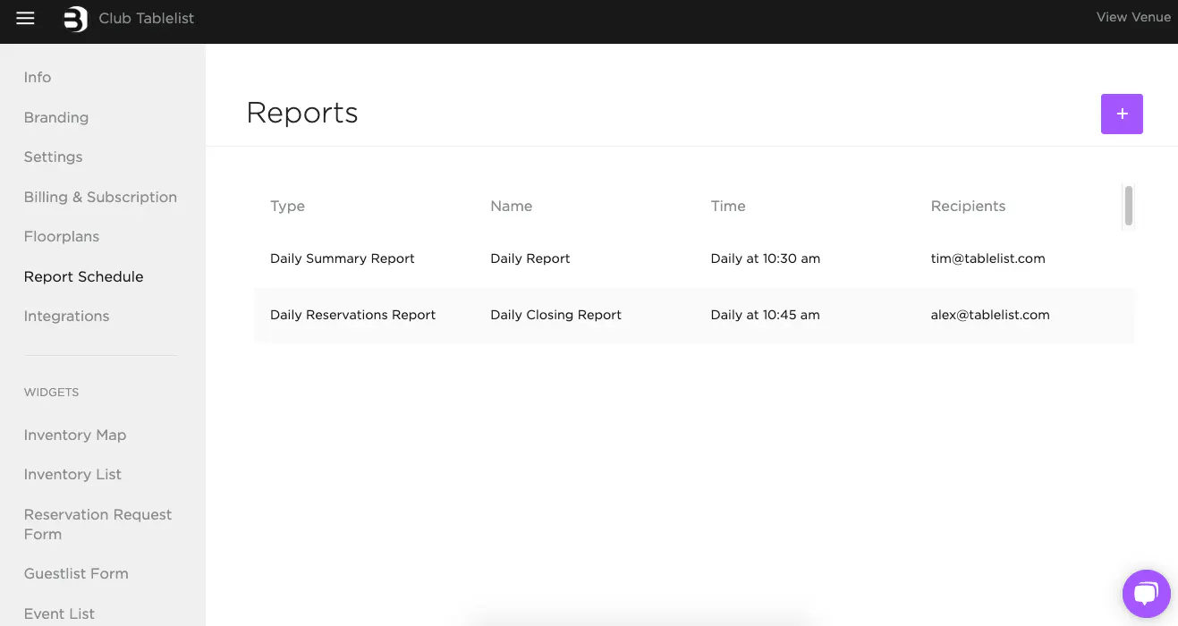Open Inventory List widget
This screenshot has height=626, width=1178.
click(72, 475)
